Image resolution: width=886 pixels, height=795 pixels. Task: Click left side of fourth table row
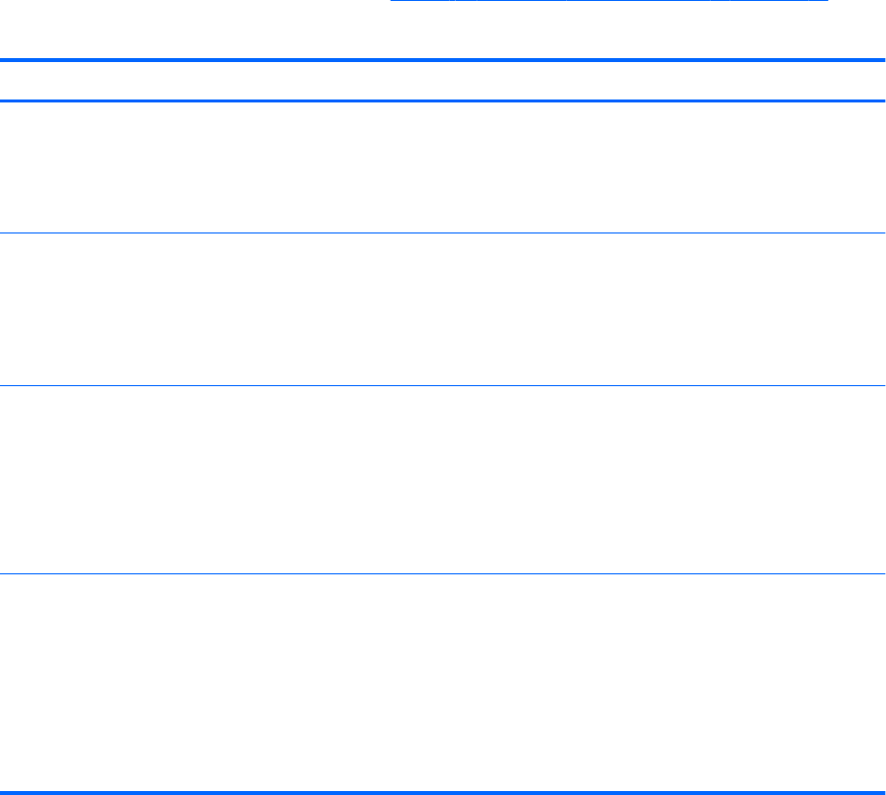[x=20, y=682]
